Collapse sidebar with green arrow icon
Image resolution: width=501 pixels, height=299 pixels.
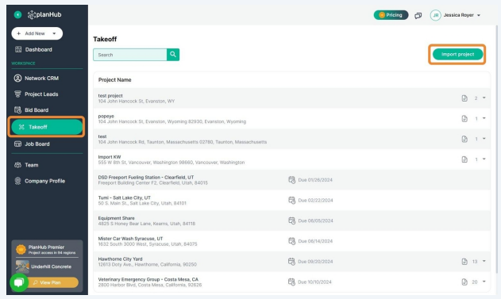pyautogui.click(x=18, y=15)
